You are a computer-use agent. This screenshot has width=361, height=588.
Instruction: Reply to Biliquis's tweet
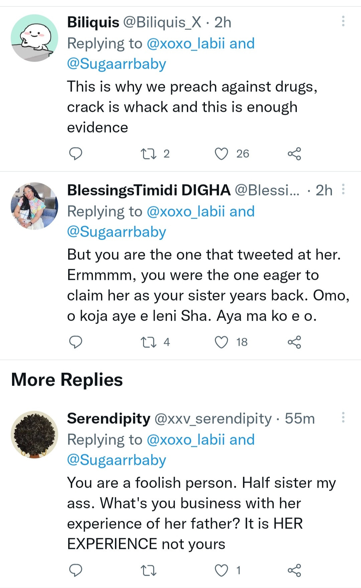(76, 154)
